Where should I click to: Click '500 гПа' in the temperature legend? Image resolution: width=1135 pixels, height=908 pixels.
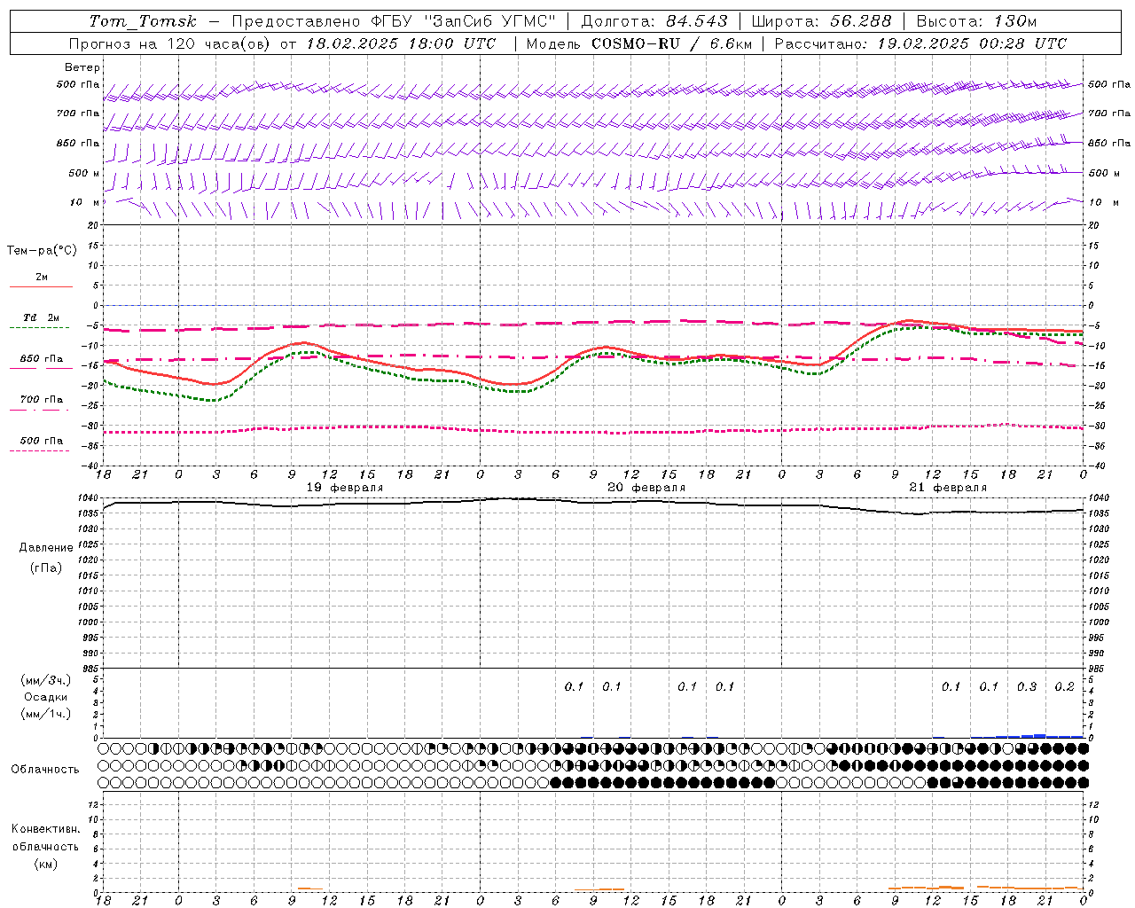[x=41, y=441]
